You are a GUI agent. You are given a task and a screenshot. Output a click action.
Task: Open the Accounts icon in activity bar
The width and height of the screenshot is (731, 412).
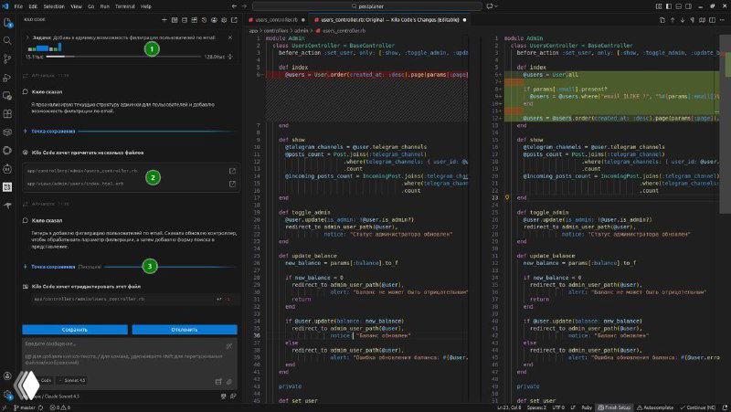(7, 375)
